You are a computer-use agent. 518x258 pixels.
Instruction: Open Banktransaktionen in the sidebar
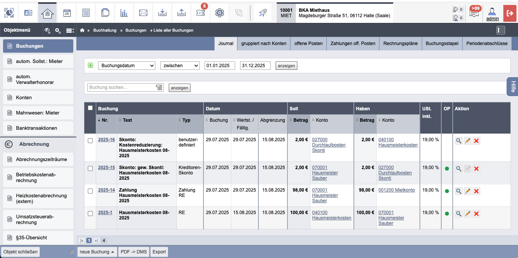click(38, 128)
